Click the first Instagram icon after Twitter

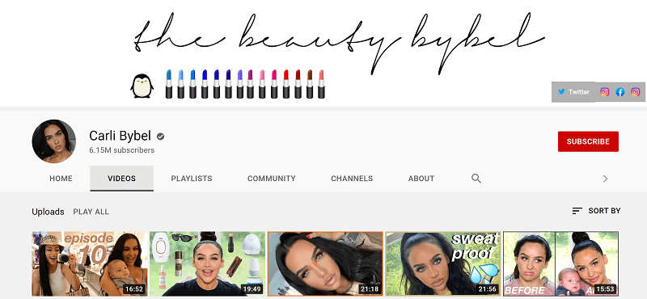point(604,92)
